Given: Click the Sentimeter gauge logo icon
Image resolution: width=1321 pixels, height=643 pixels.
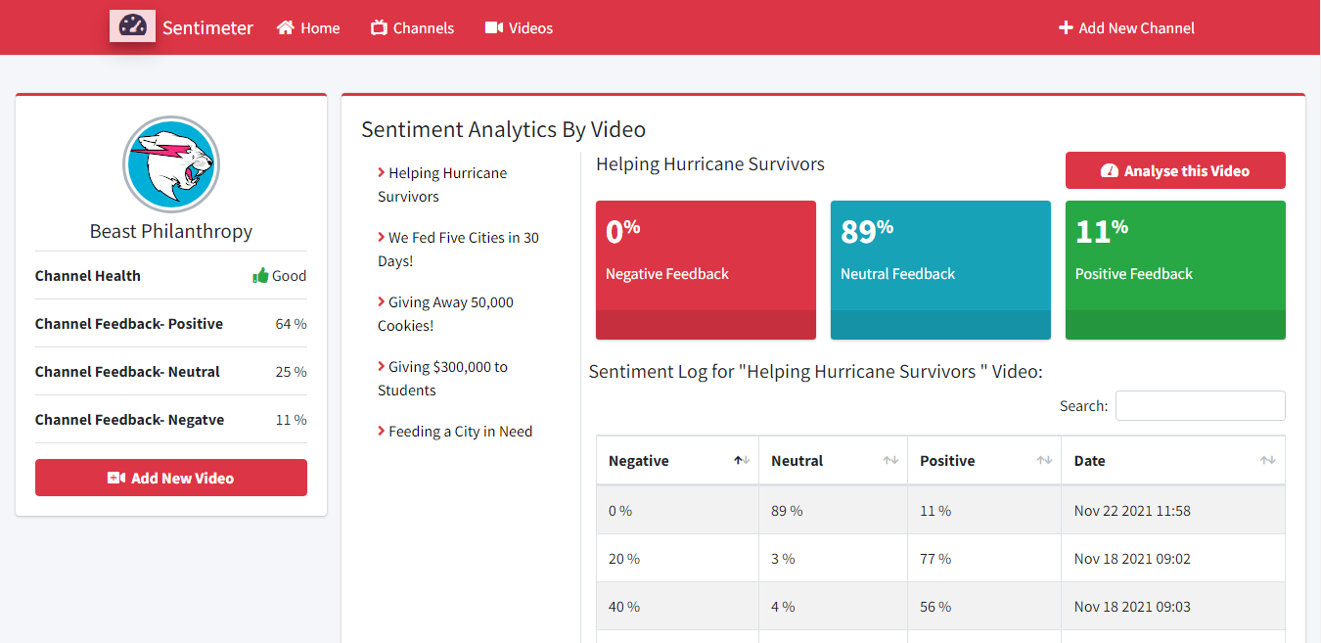Looking at the screenshot, I should pyautogui.click(x=132, y=26).
